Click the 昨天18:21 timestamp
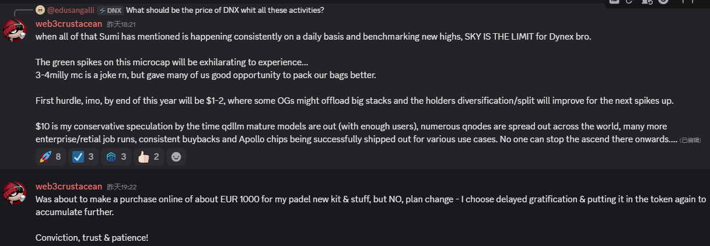This screenshot has height=246, width=710. (121, 24)
